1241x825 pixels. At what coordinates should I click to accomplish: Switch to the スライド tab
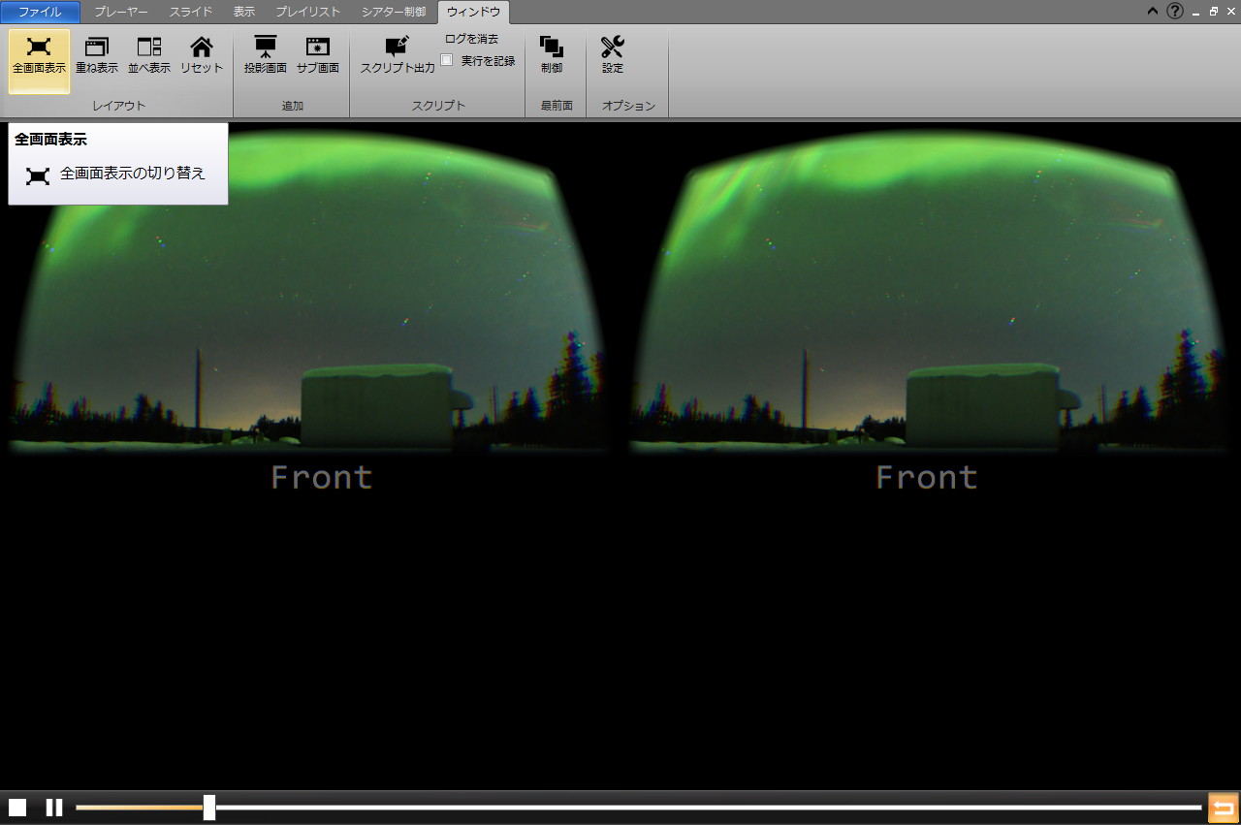[x=191, y=12]
